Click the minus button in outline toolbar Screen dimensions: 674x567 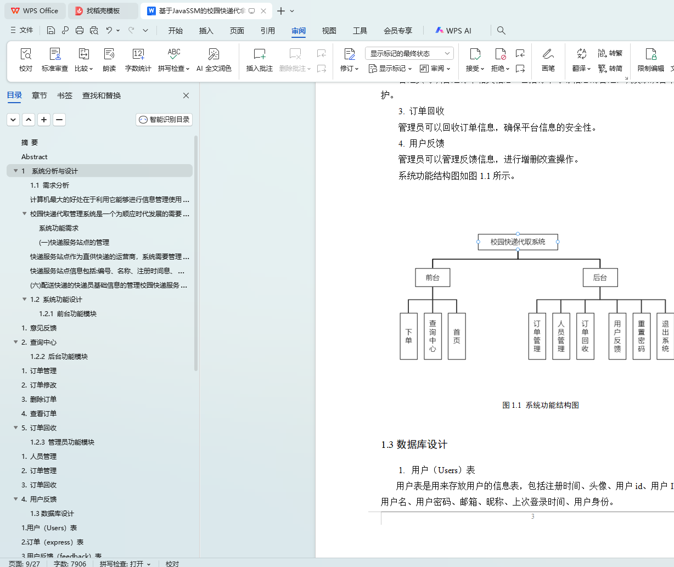click(59, 119)
